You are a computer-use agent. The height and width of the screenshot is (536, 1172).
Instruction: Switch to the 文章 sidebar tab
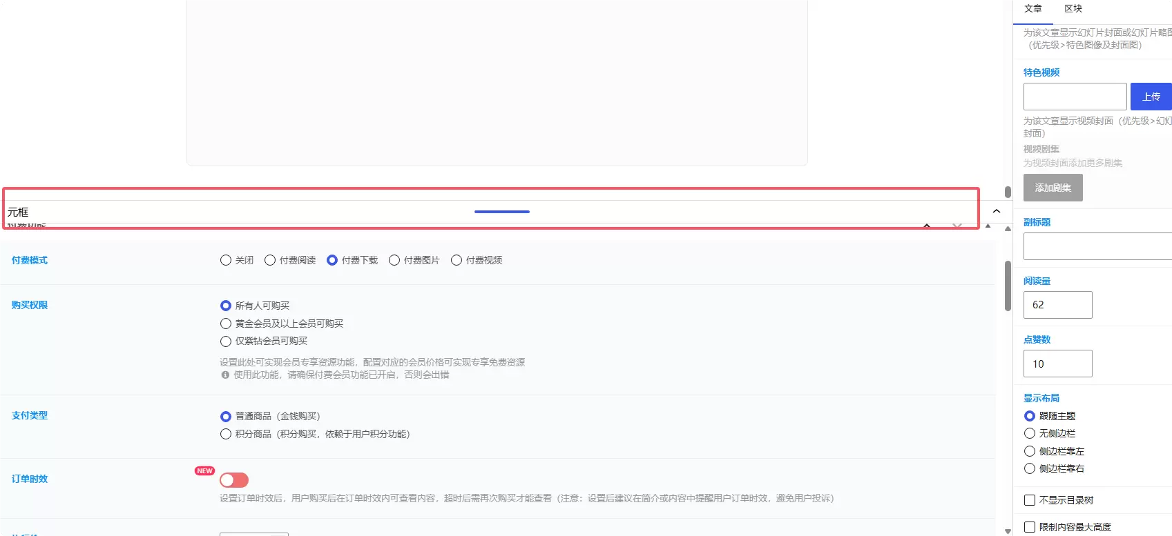[x=1033, y=9]
